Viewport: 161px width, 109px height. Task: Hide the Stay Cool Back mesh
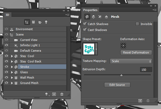(x=6, y=61)
